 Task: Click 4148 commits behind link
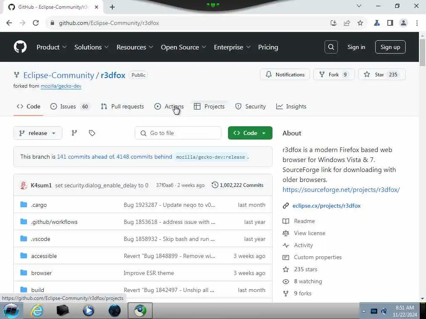click(x=144, y=157)
